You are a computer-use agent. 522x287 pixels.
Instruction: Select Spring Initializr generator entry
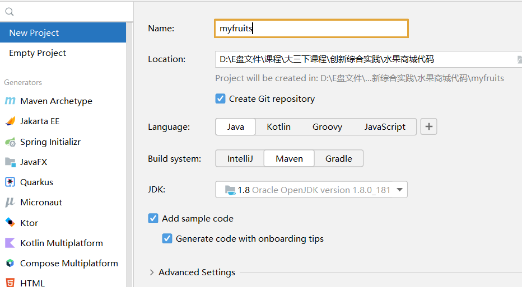[63, 142]
